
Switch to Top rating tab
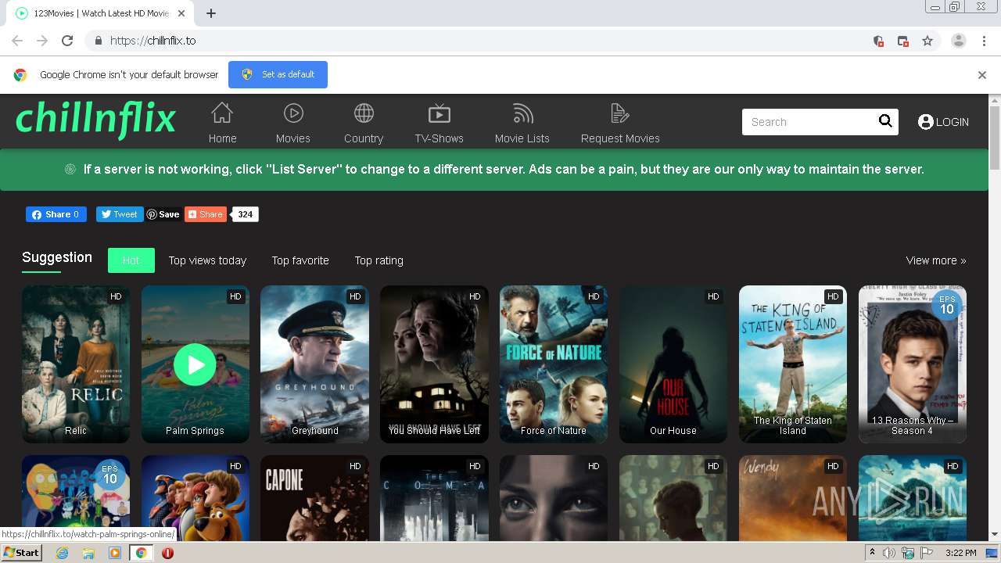click(379, 260)
